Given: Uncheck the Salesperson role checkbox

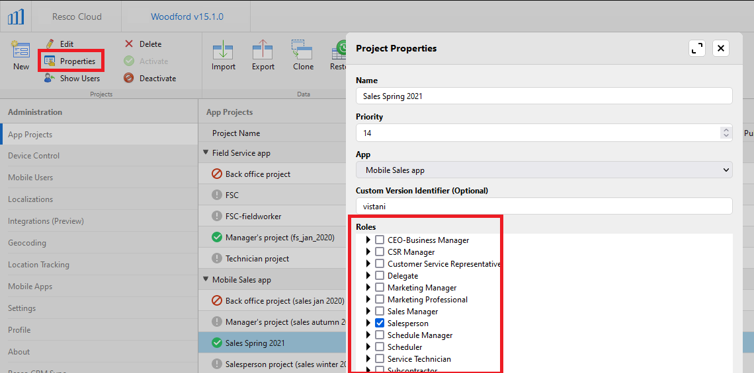Looking at the screenshot, I should (380, 323).
